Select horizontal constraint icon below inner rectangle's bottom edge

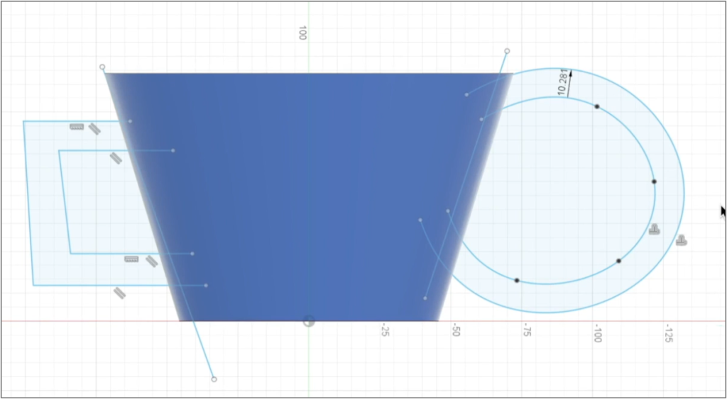(x=131, y=259)
